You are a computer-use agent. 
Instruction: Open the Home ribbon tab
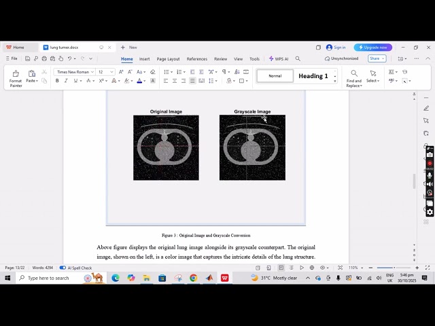coord(127,59)
